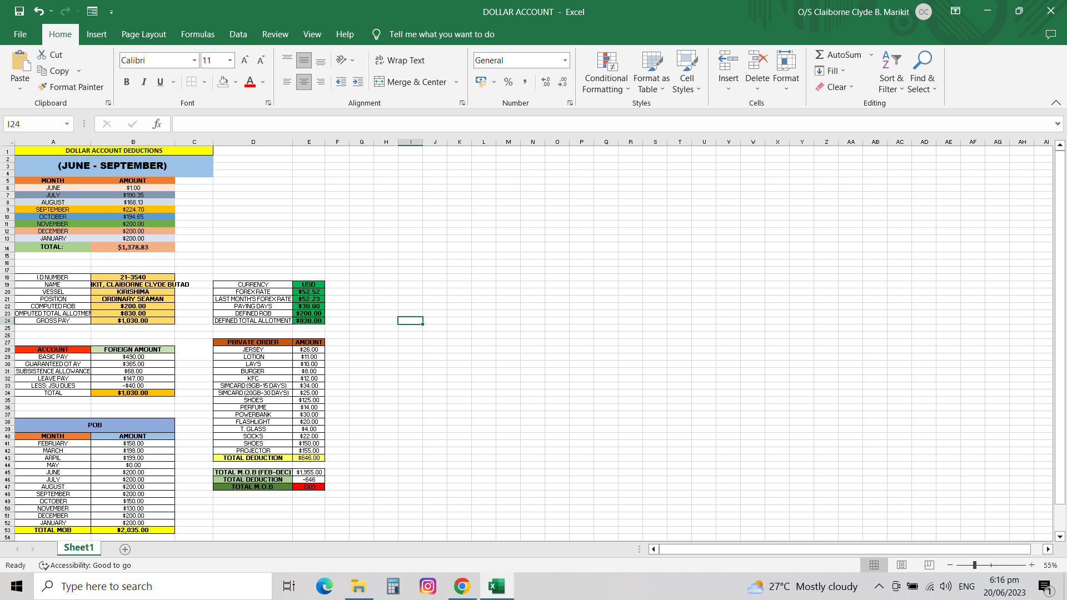The image size is (1067, 600).
Task: Open Instagram from the taskbar
Action: (x=428, y=586)
